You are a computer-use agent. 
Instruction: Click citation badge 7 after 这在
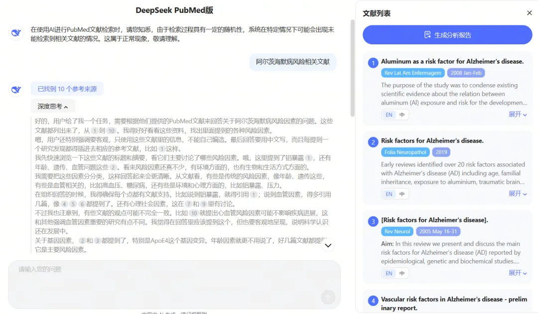[x=188, y=204]
